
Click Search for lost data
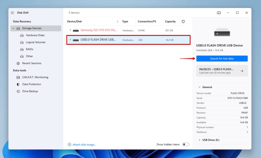222,58
